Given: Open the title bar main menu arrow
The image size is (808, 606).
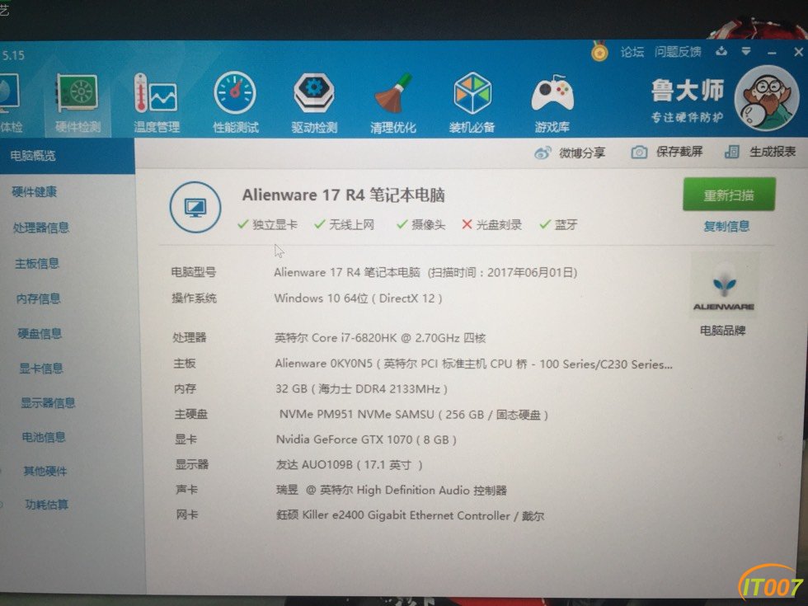Looking at the screenshot, I should coord(746,51).
